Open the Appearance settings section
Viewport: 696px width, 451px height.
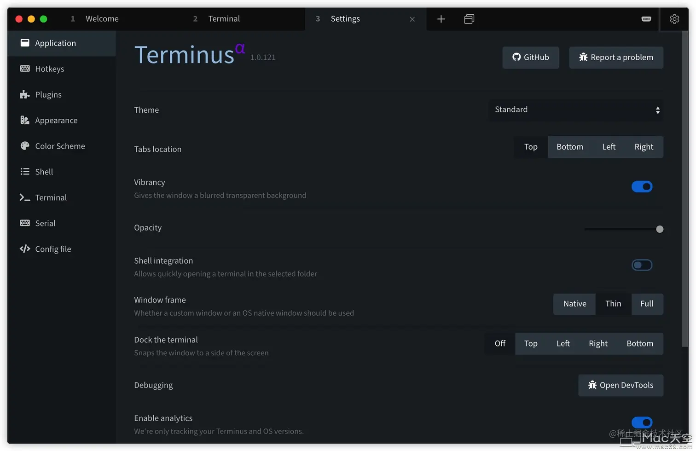[62, 121]
